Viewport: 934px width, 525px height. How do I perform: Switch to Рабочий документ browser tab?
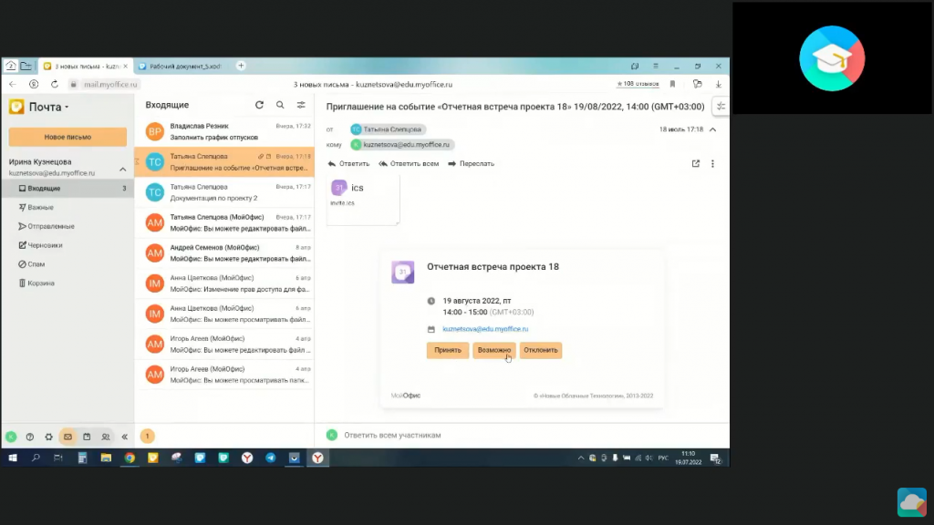pos(182,66)
